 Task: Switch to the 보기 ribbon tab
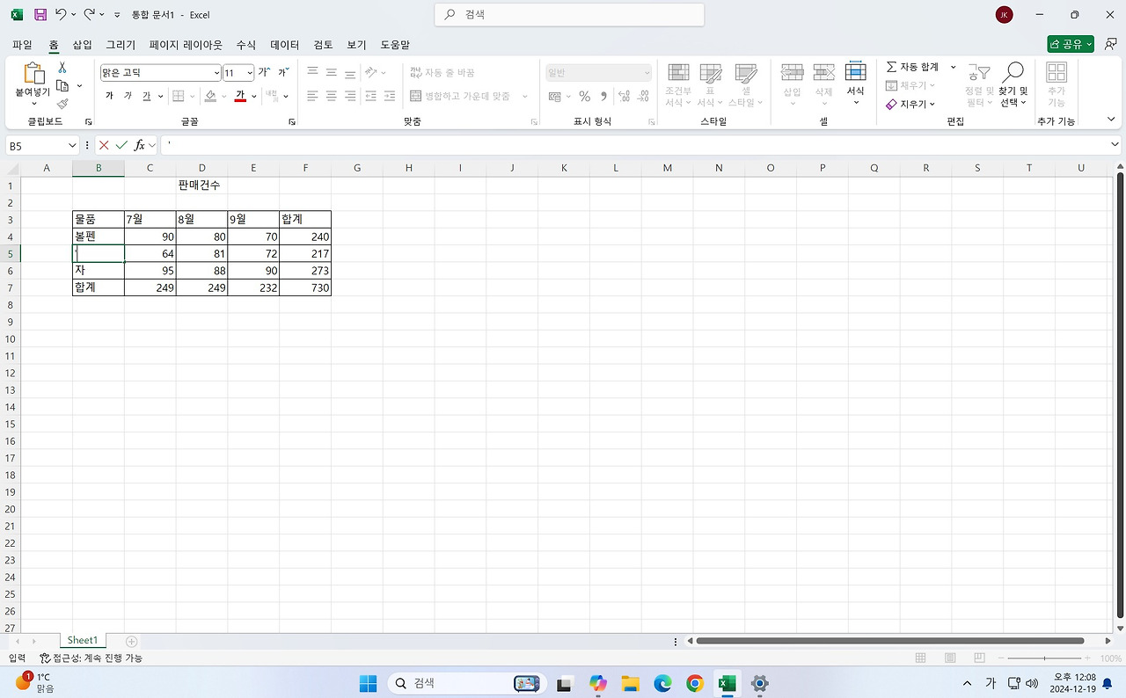(356, 45)
